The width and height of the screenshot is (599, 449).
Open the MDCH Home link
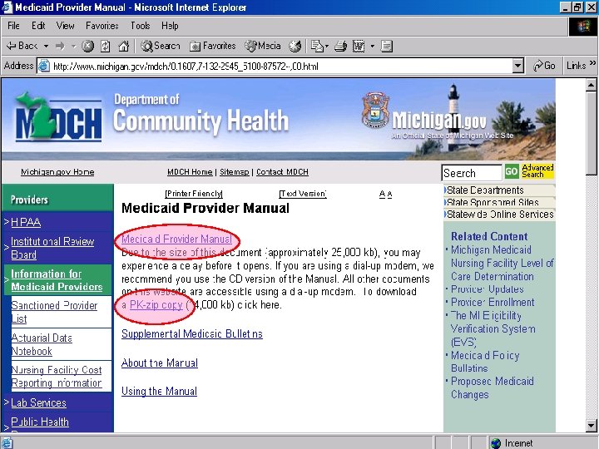(190, 172)
